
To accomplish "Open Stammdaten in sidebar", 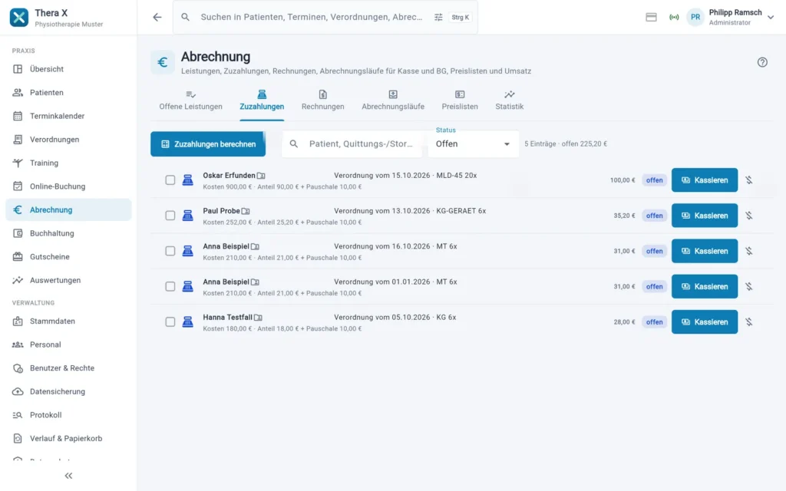I will pos(68,321).
